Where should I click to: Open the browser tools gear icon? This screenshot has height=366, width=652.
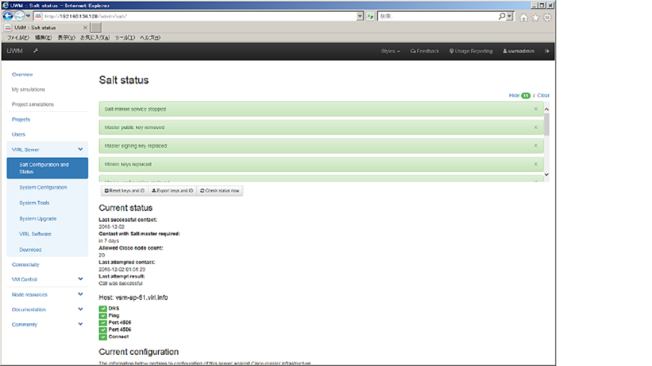(x=547, y=17)
